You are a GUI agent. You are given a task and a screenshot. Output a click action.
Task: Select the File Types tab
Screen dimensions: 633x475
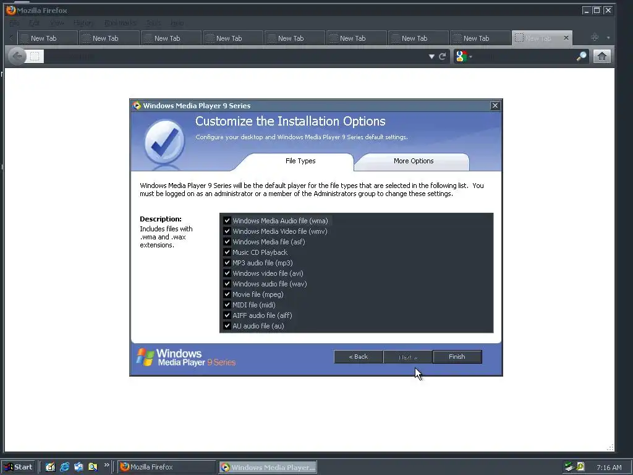(300, 161)
